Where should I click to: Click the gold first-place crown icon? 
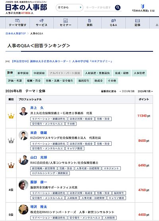[11, 116]
